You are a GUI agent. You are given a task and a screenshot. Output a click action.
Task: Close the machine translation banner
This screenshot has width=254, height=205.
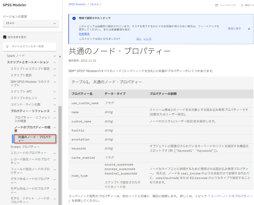tap(249, 29)
